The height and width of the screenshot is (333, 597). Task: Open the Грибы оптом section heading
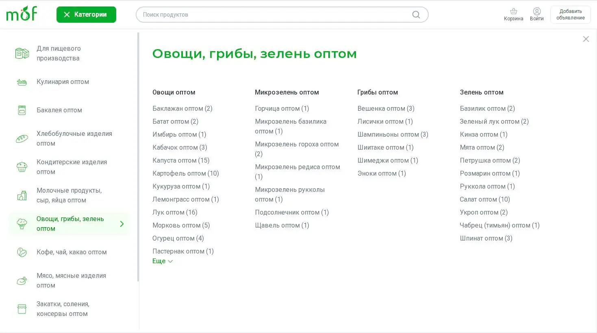378,92
